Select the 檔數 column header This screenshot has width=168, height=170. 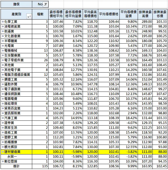coord(40,14)
